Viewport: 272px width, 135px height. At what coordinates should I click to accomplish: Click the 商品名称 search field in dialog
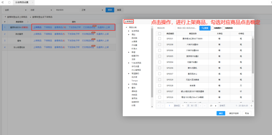point(165,28)
